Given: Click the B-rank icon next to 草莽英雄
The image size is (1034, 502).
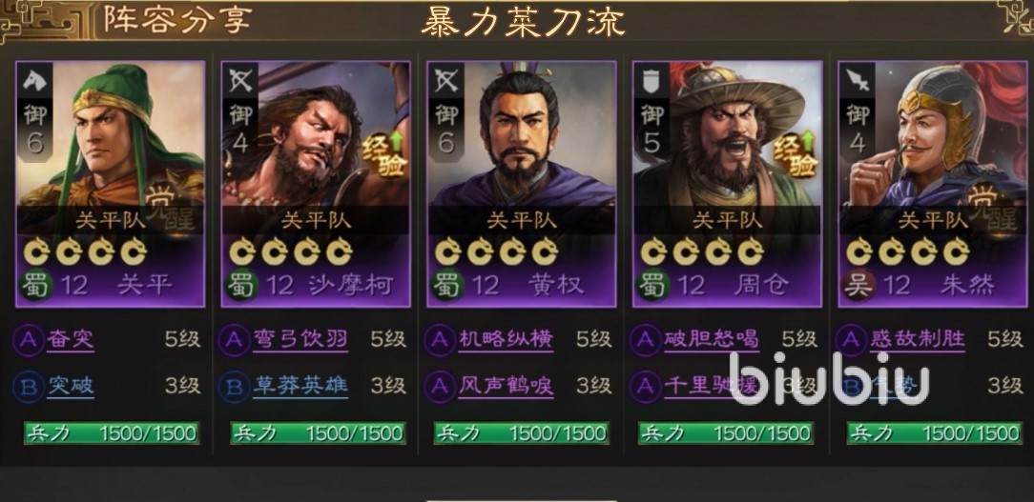Looking at the screenshot, I should coord(234,386).
